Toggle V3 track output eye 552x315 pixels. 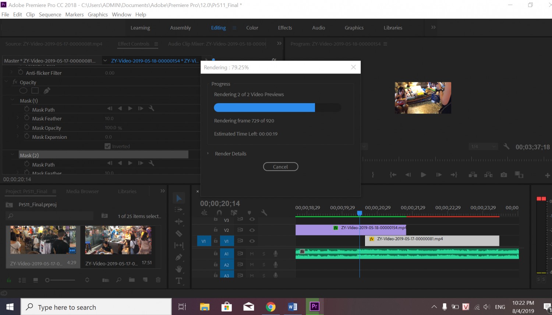point(252,219)
